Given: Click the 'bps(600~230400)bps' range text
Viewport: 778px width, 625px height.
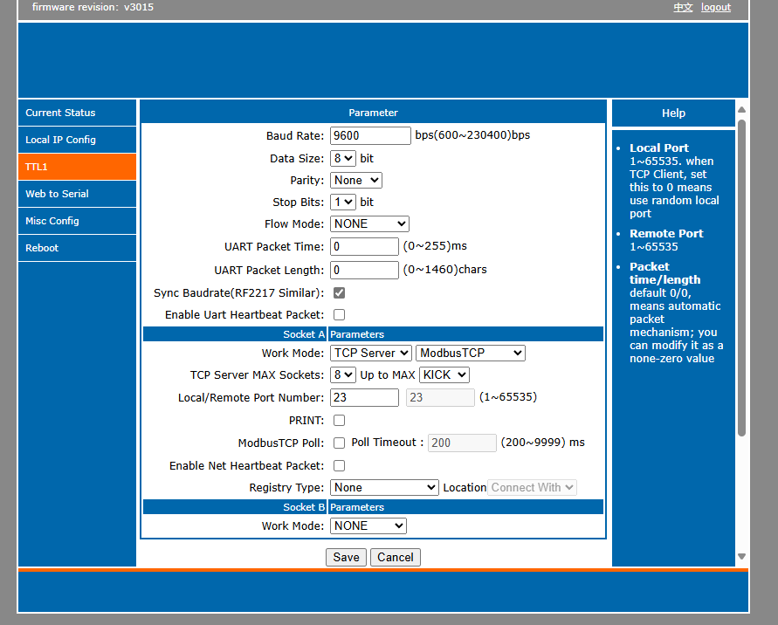Looking at the screenshot, I should [x=472, y=135].
